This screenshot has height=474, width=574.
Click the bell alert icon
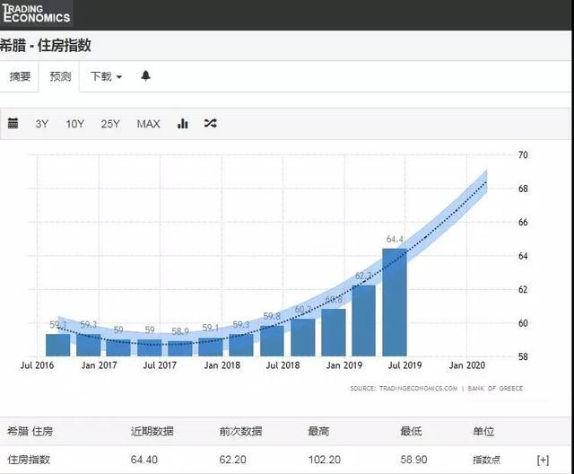point(146,76)
